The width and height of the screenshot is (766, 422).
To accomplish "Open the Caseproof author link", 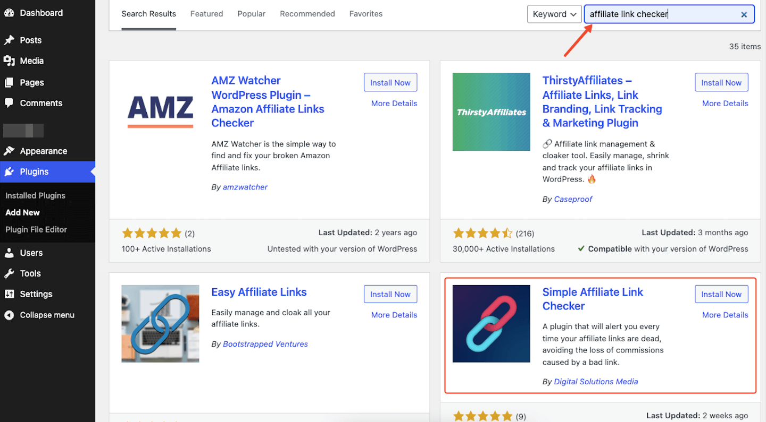I will click(573, 199).
